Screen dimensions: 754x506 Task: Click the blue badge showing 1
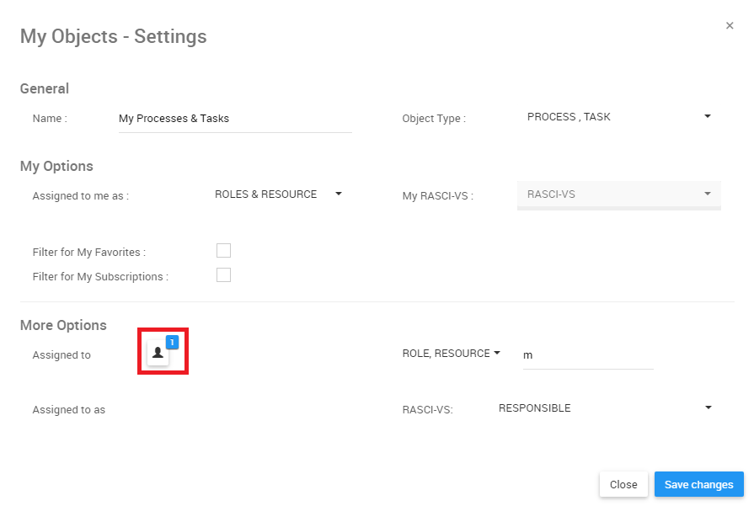coord(172,342)
